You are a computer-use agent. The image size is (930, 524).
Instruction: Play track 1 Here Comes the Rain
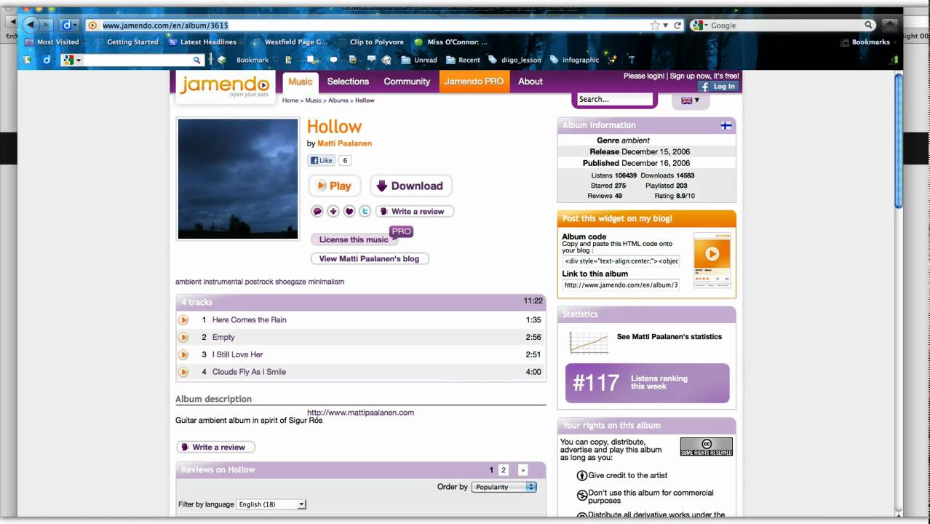point(183,319)
